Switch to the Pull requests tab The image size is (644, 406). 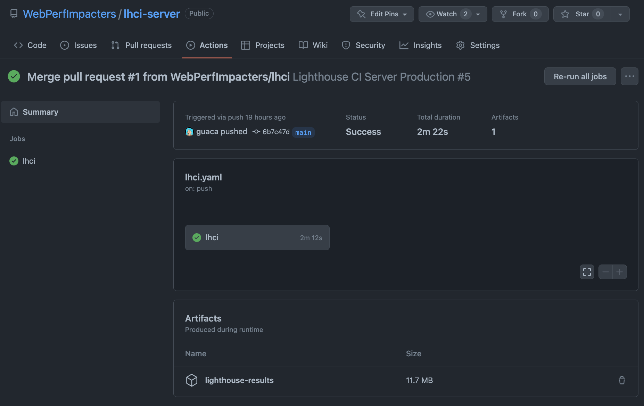141,45
